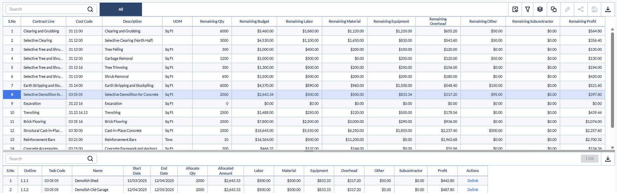
Task: Click the share icon in toolbar
Action: [581, 9]
